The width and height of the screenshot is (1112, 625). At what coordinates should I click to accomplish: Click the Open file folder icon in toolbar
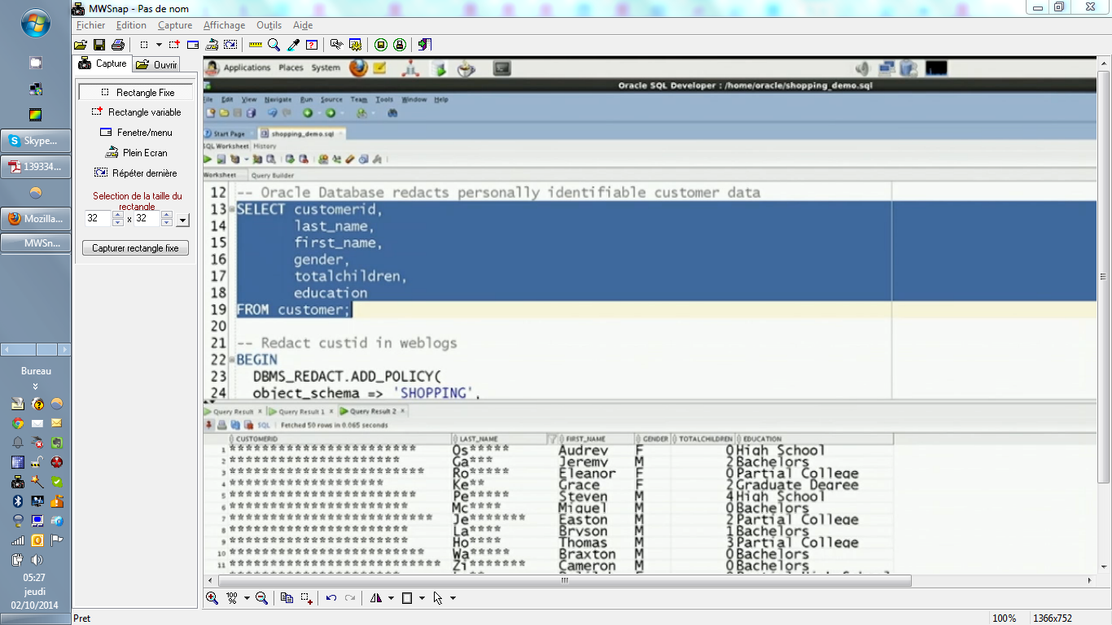coord(80,45)
